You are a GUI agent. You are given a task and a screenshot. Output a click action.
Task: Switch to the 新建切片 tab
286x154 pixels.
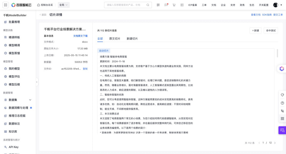(132, 39)
